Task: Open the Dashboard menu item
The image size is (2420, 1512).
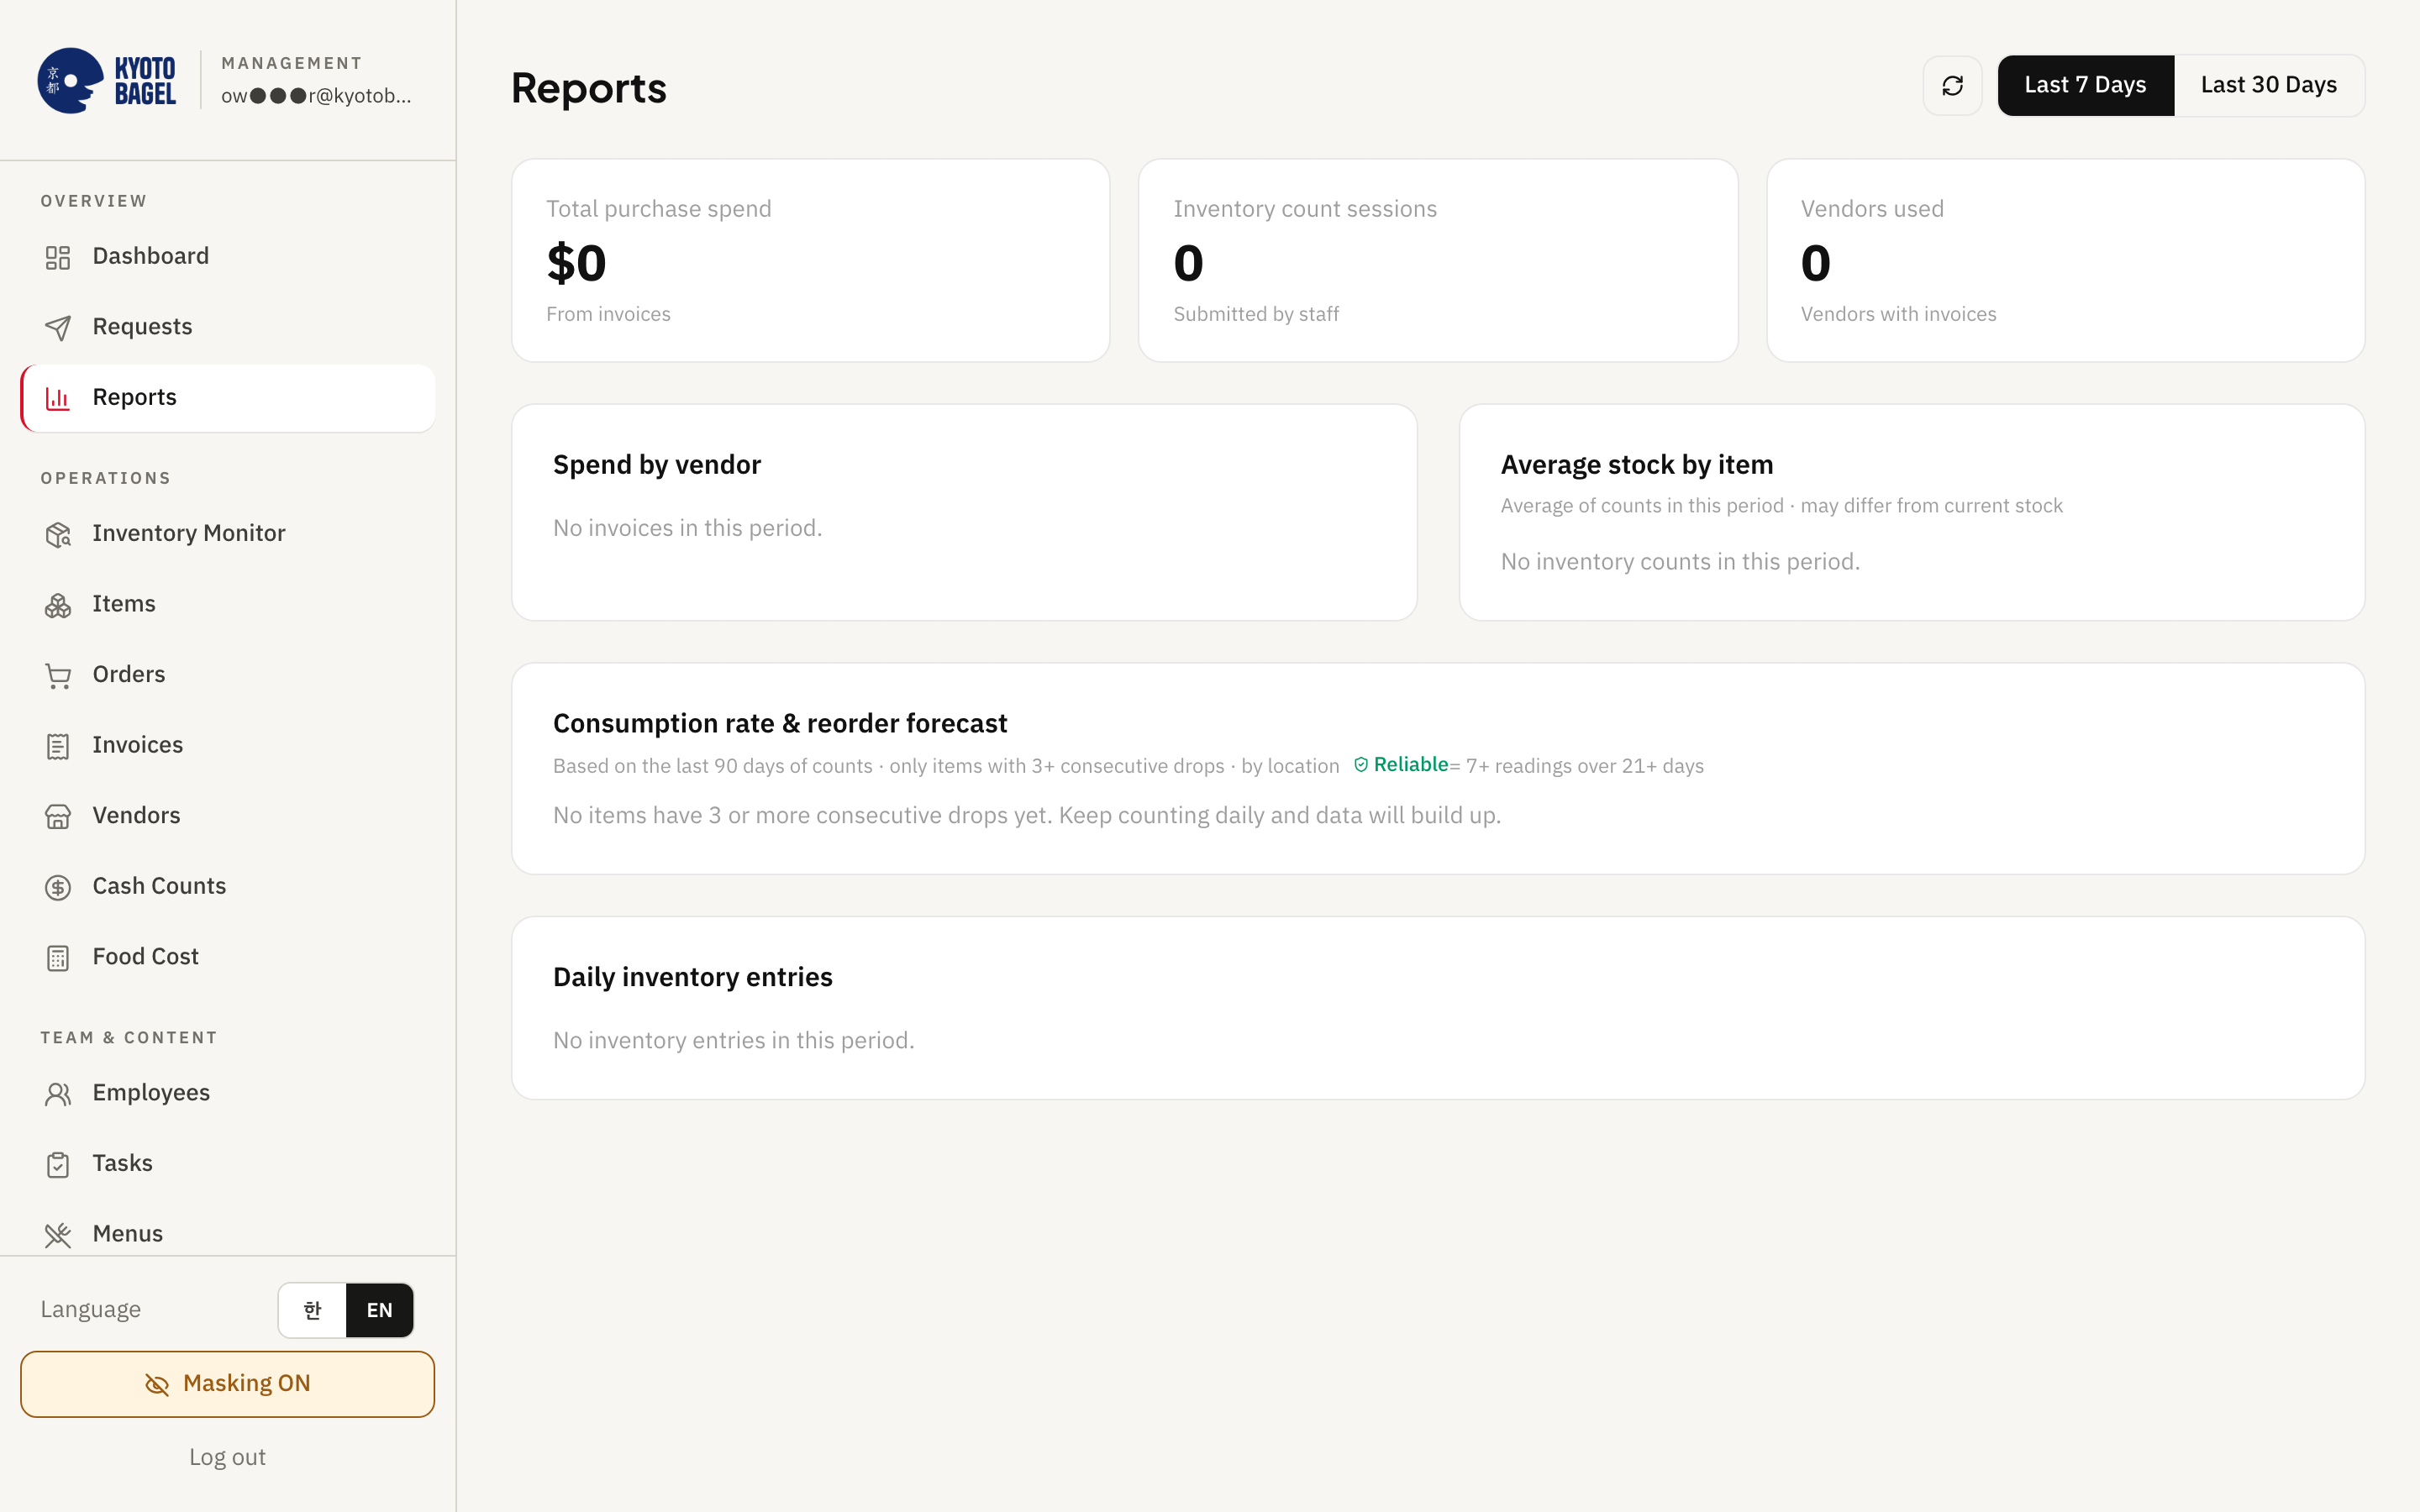Action: tap(228, 257)
